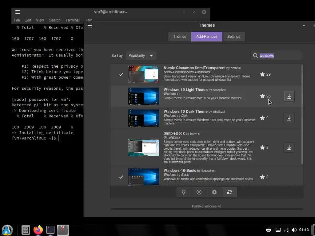The width and height of the screenshot is (315, 236).
Task: Click the theme list vertical scrollbar
Action: click(x=302, y=114)
